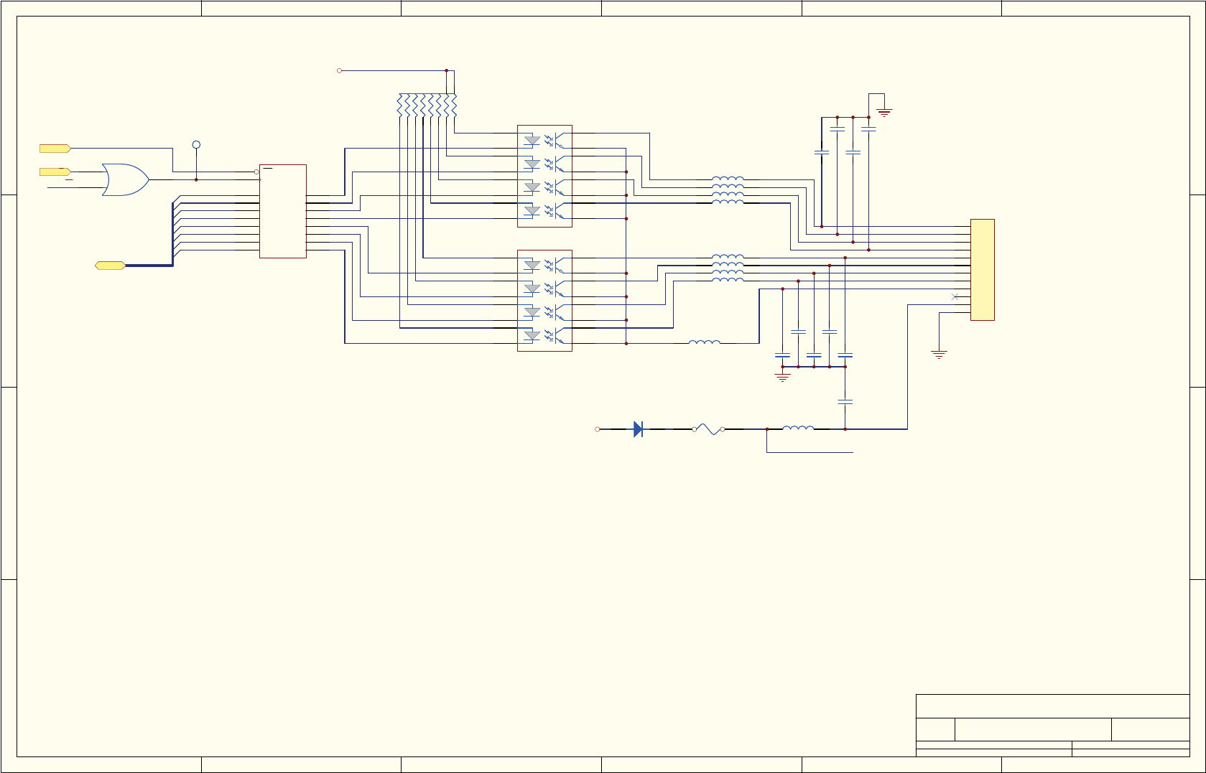Select the leftmost capacitor in the top-right group
Image resolution: width=1206 pixels, height=773 pixels.
tap(822, 153)
